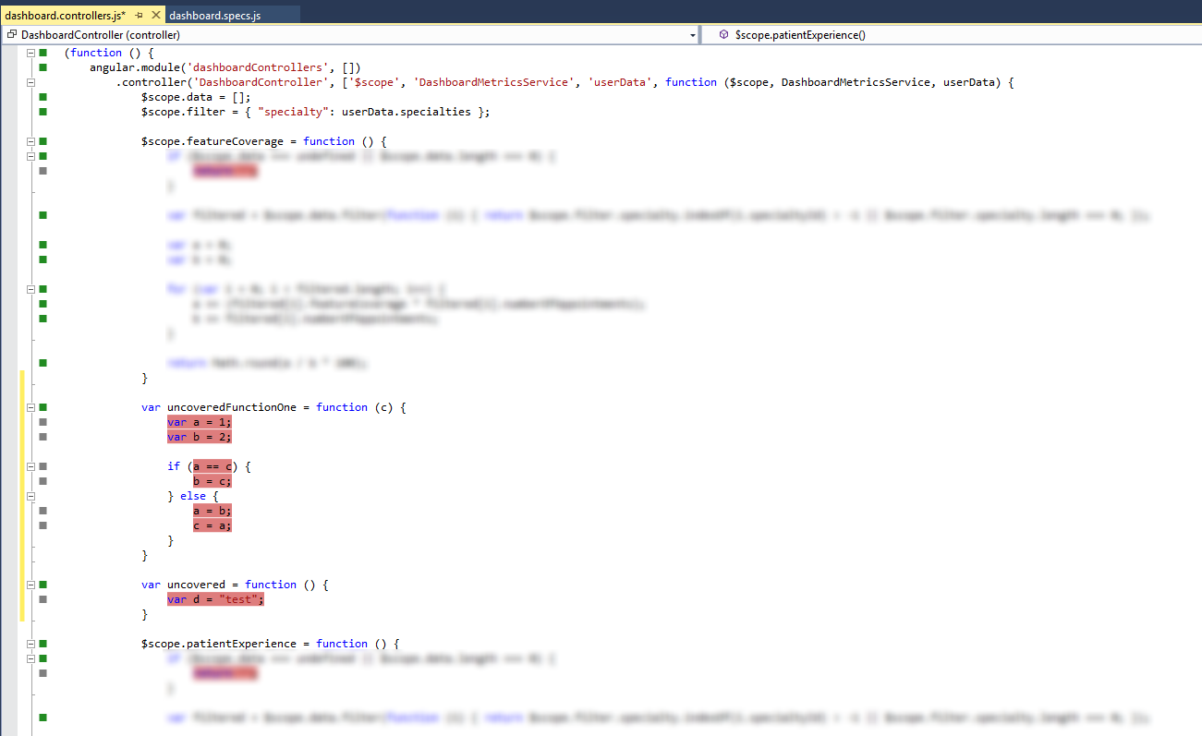Open the $scope.patientExperience() member dropdown
Viewport: 1202px width, 736px height.
[x=952, y=35]
